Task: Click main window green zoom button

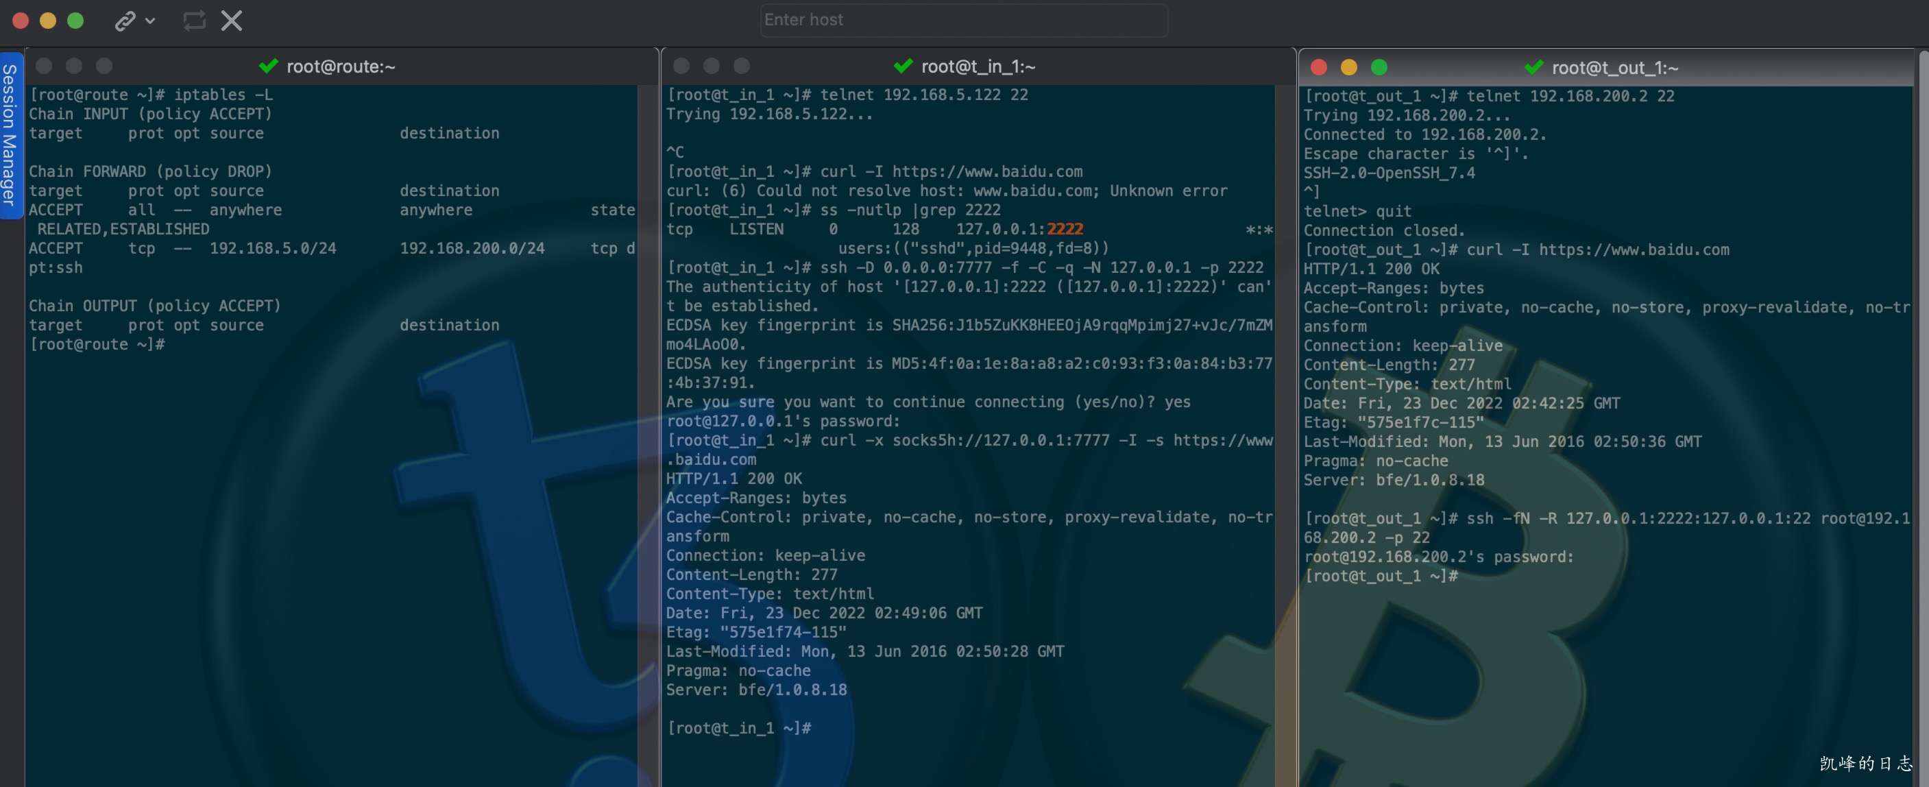Action: [75, 21]
